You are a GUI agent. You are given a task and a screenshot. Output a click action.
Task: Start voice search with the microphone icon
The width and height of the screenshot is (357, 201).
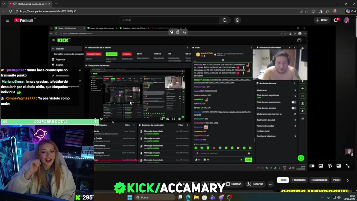[237, 20]
